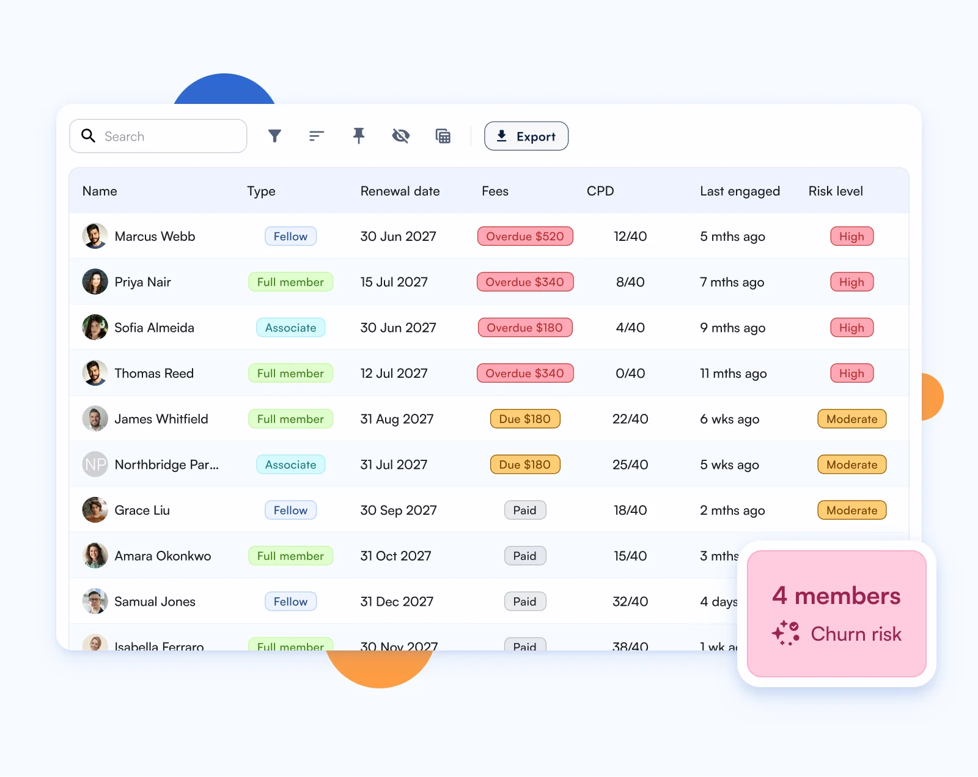
Task: Select the Northbridge Par... name
Action: coord(166,465)
